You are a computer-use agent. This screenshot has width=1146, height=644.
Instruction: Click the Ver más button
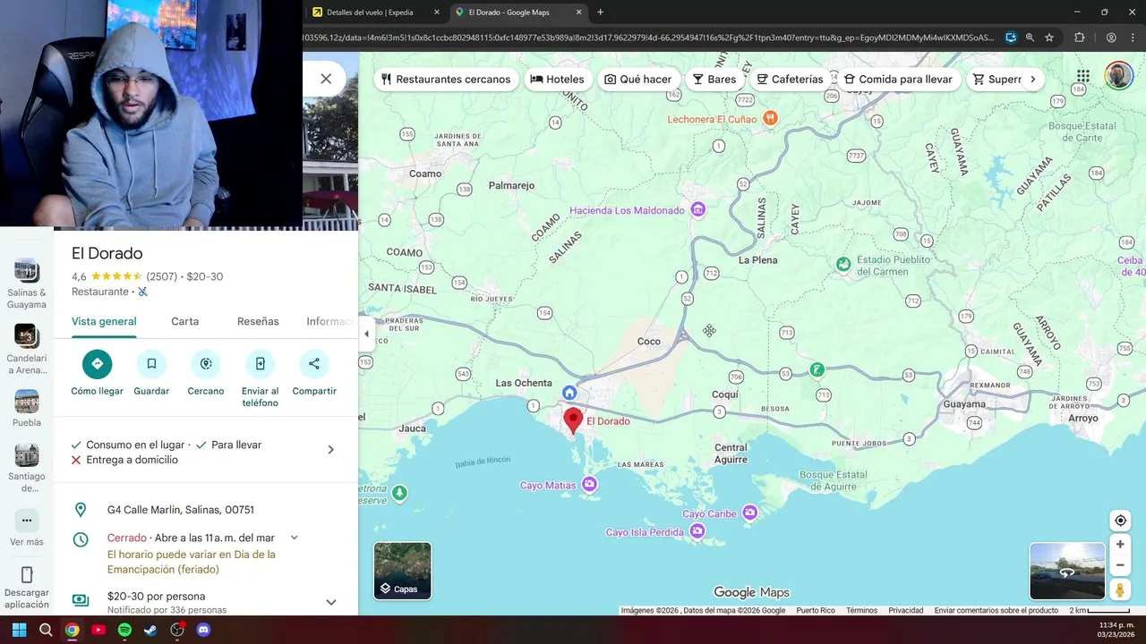click(27, 528)
